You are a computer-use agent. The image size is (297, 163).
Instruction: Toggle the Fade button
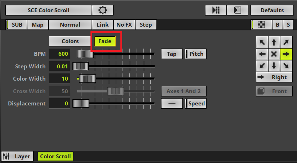click(x=105, y=41)
